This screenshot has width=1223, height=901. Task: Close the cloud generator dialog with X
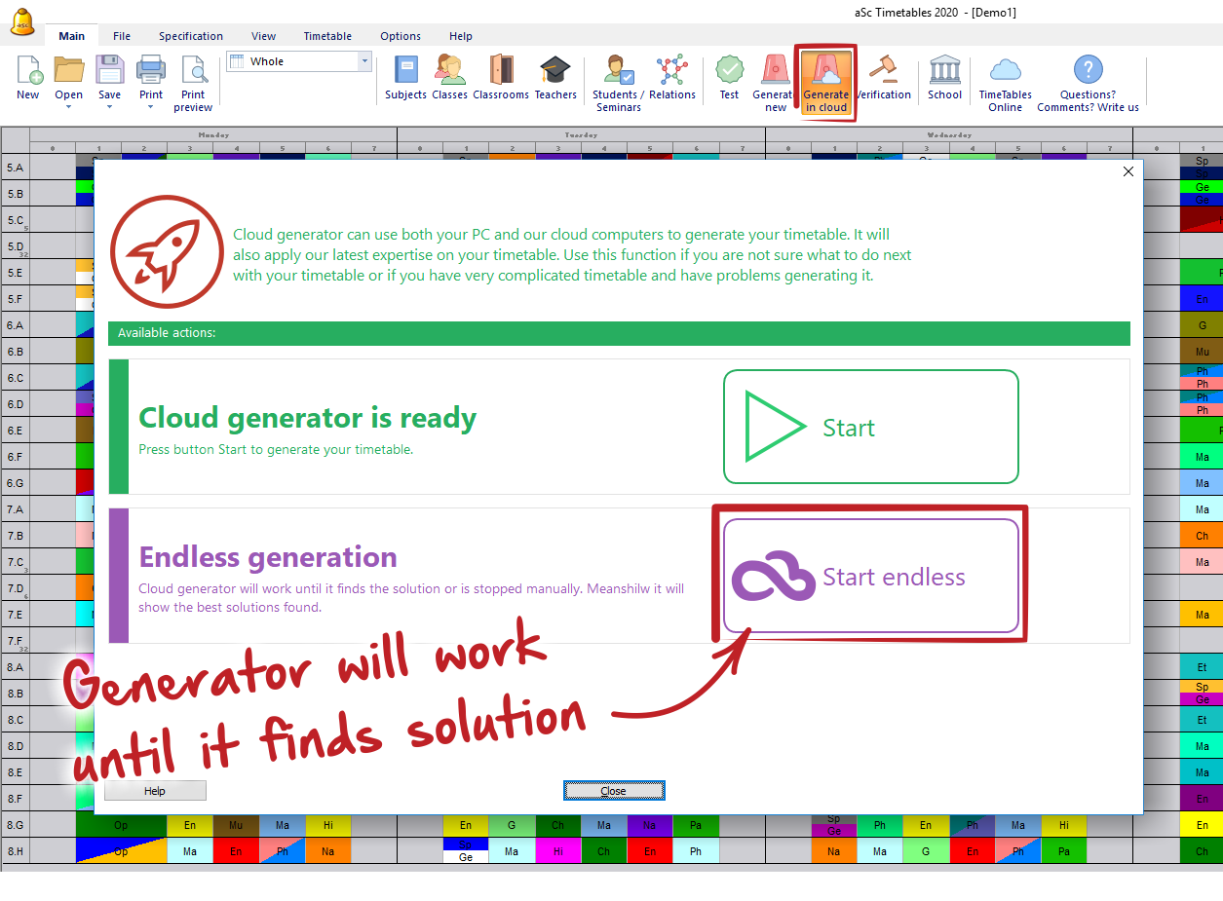tap(1128, 171)
